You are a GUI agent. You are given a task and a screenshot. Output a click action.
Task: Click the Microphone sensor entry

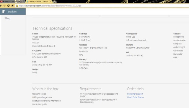178,37
